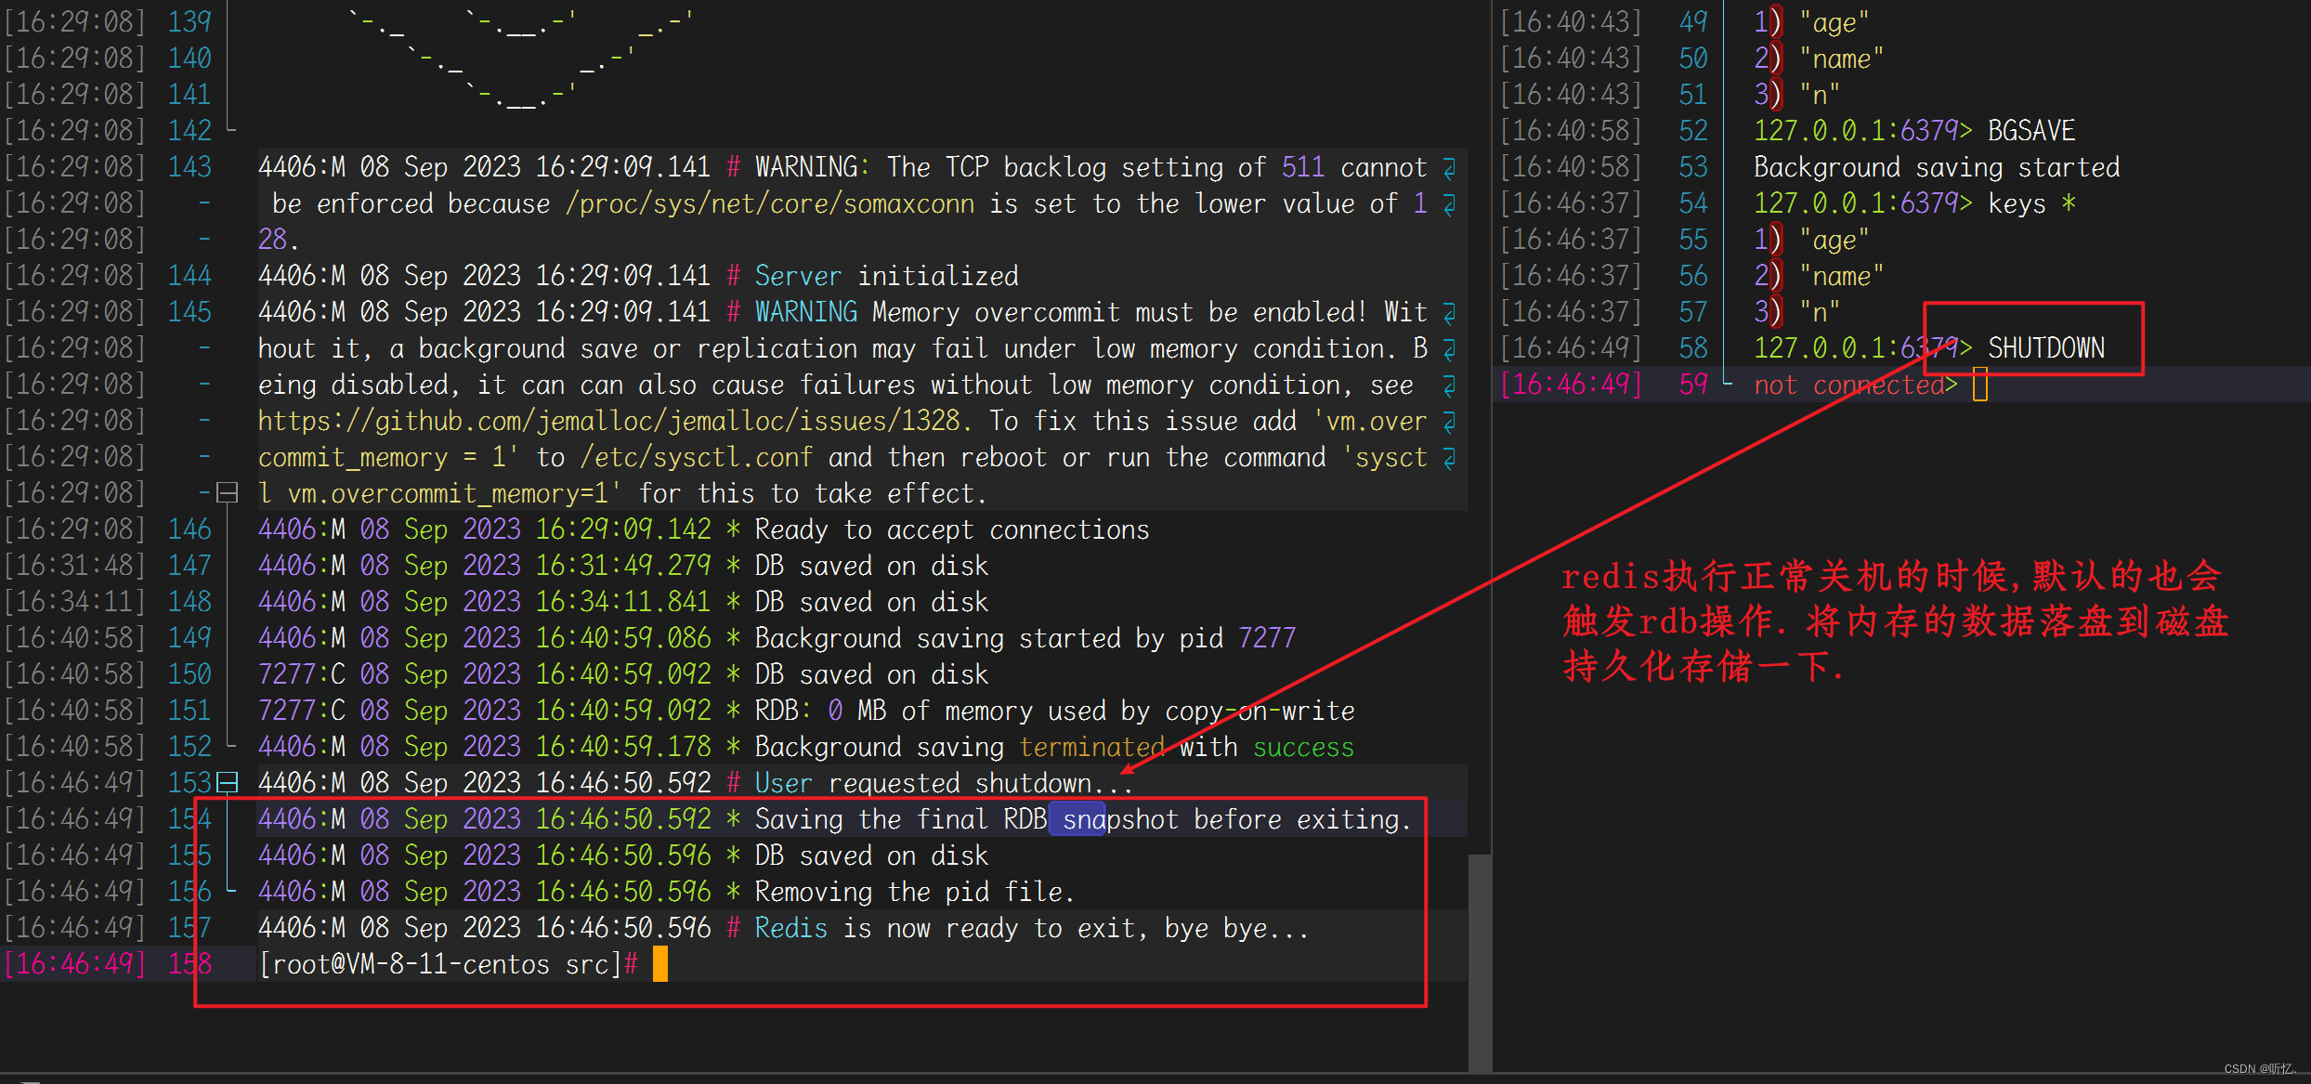
Task: Click the line-wrap arrow after 'cannot'
Action: (x=1449, y=168)
